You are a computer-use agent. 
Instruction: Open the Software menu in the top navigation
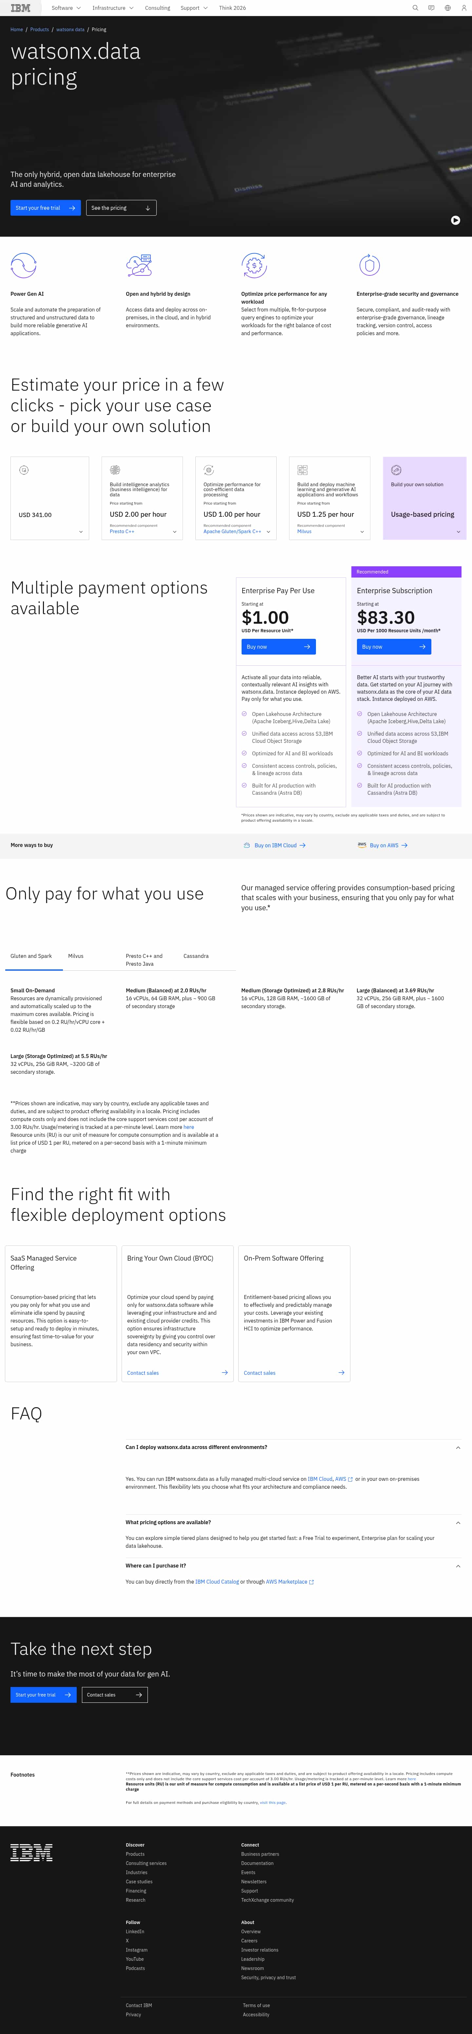[x=66, y=8]
